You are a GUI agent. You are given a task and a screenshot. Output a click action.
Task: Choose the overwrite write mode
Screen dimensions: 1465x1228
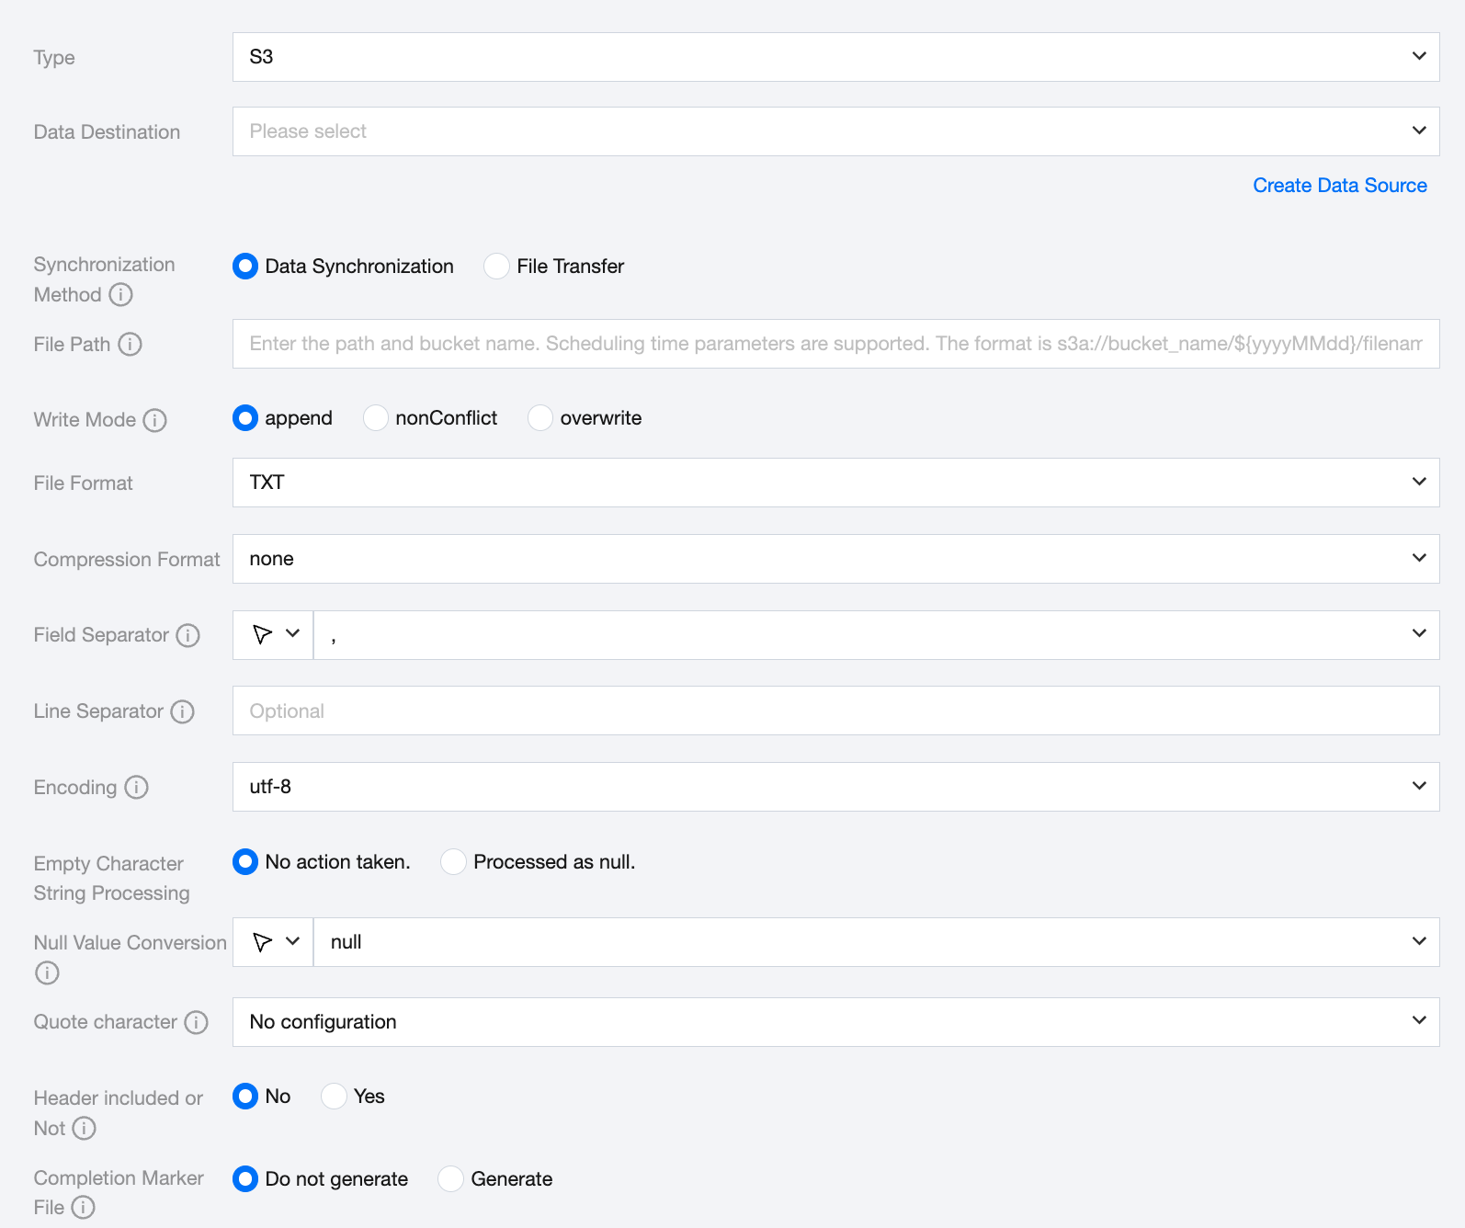click(x=540, y=418)
